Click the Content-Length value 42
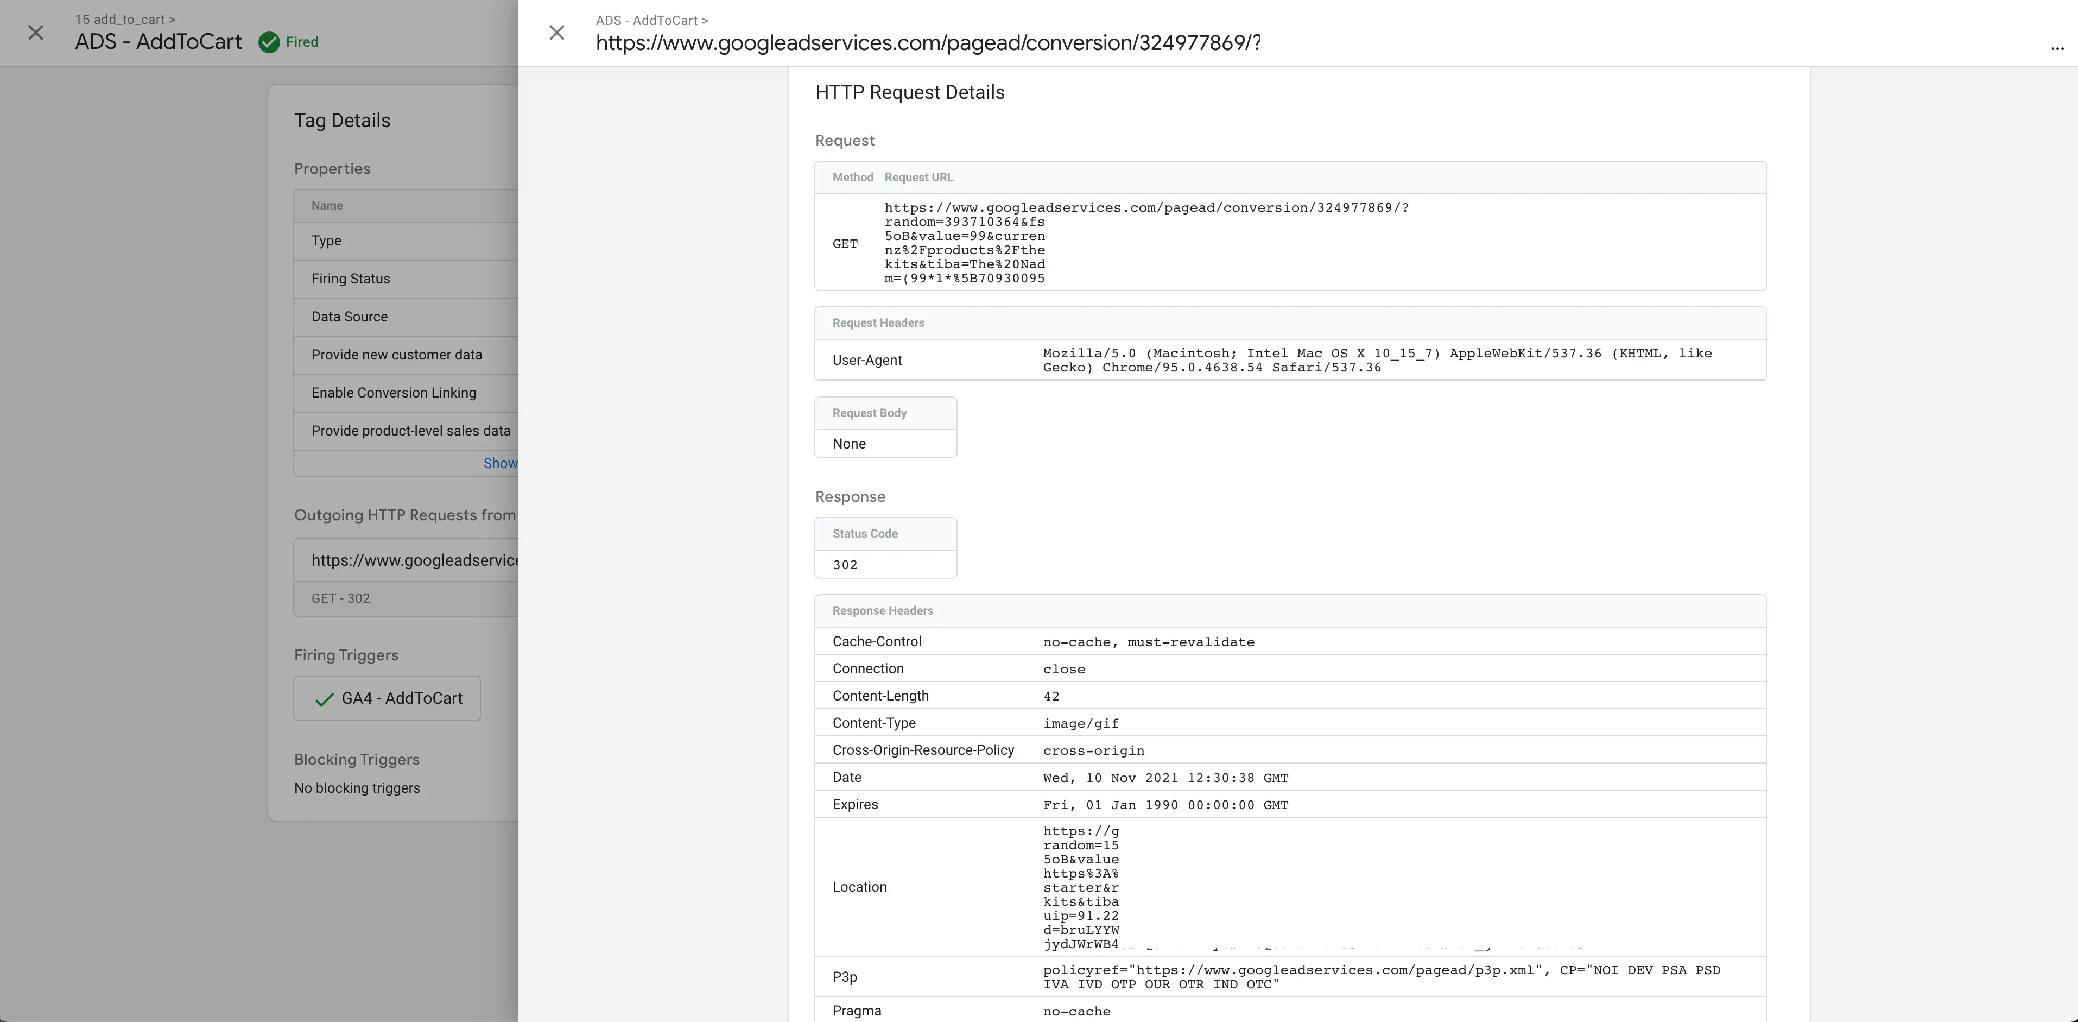Image resolution: width=2078 pixels, height=1022 pixels. point(1051,697)
